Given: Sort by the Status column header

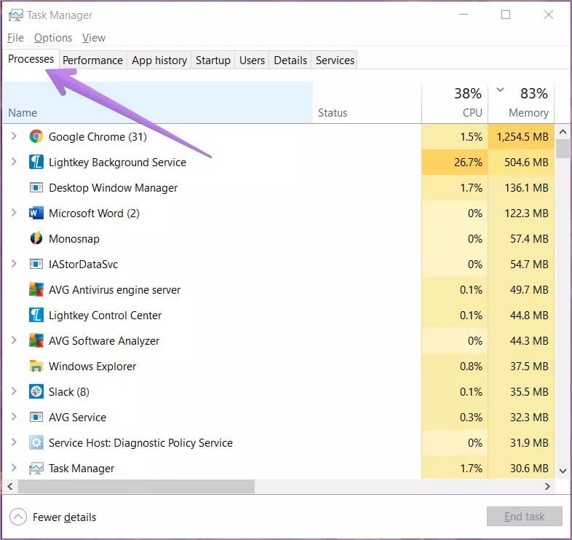Looking at the screenshot, I should pos(368,102).
